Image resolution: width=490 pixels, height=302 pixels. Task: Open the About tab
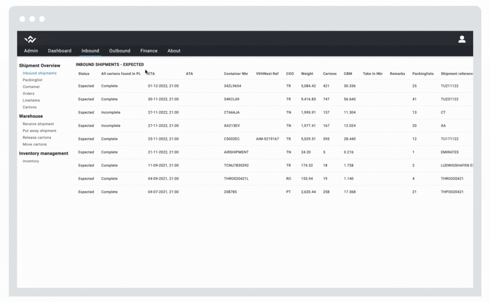pyautogui.click(x=174, y=51)
